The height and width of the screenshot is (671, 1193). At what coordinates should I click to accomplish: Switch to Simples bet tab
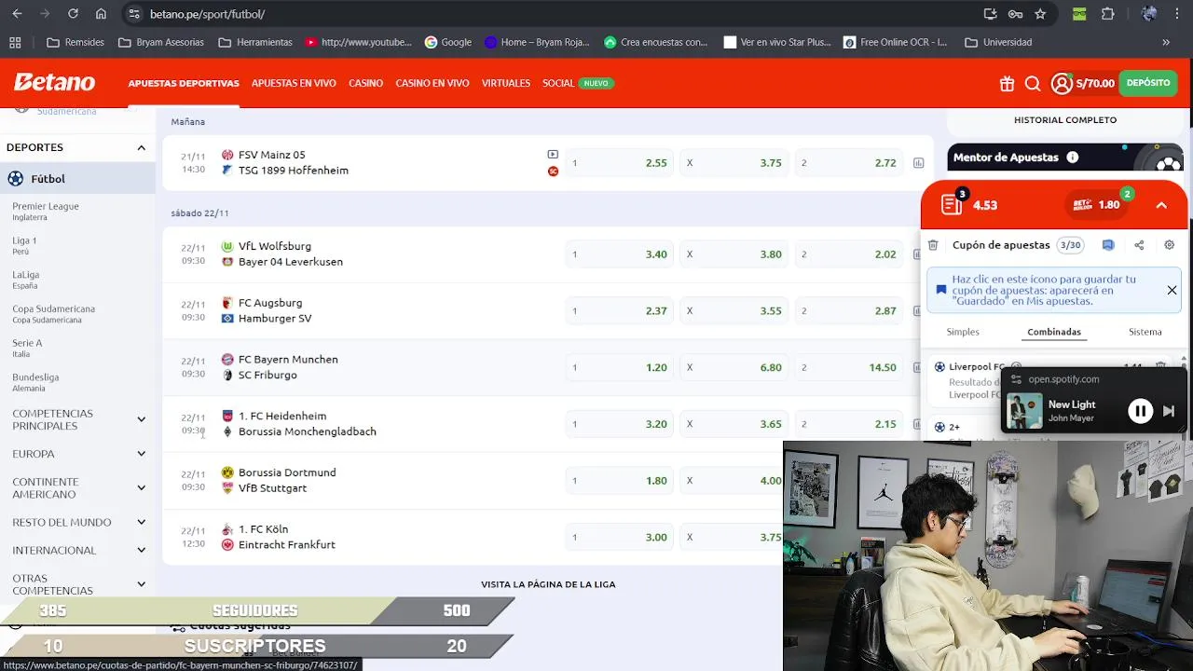(x=963, y=332)
